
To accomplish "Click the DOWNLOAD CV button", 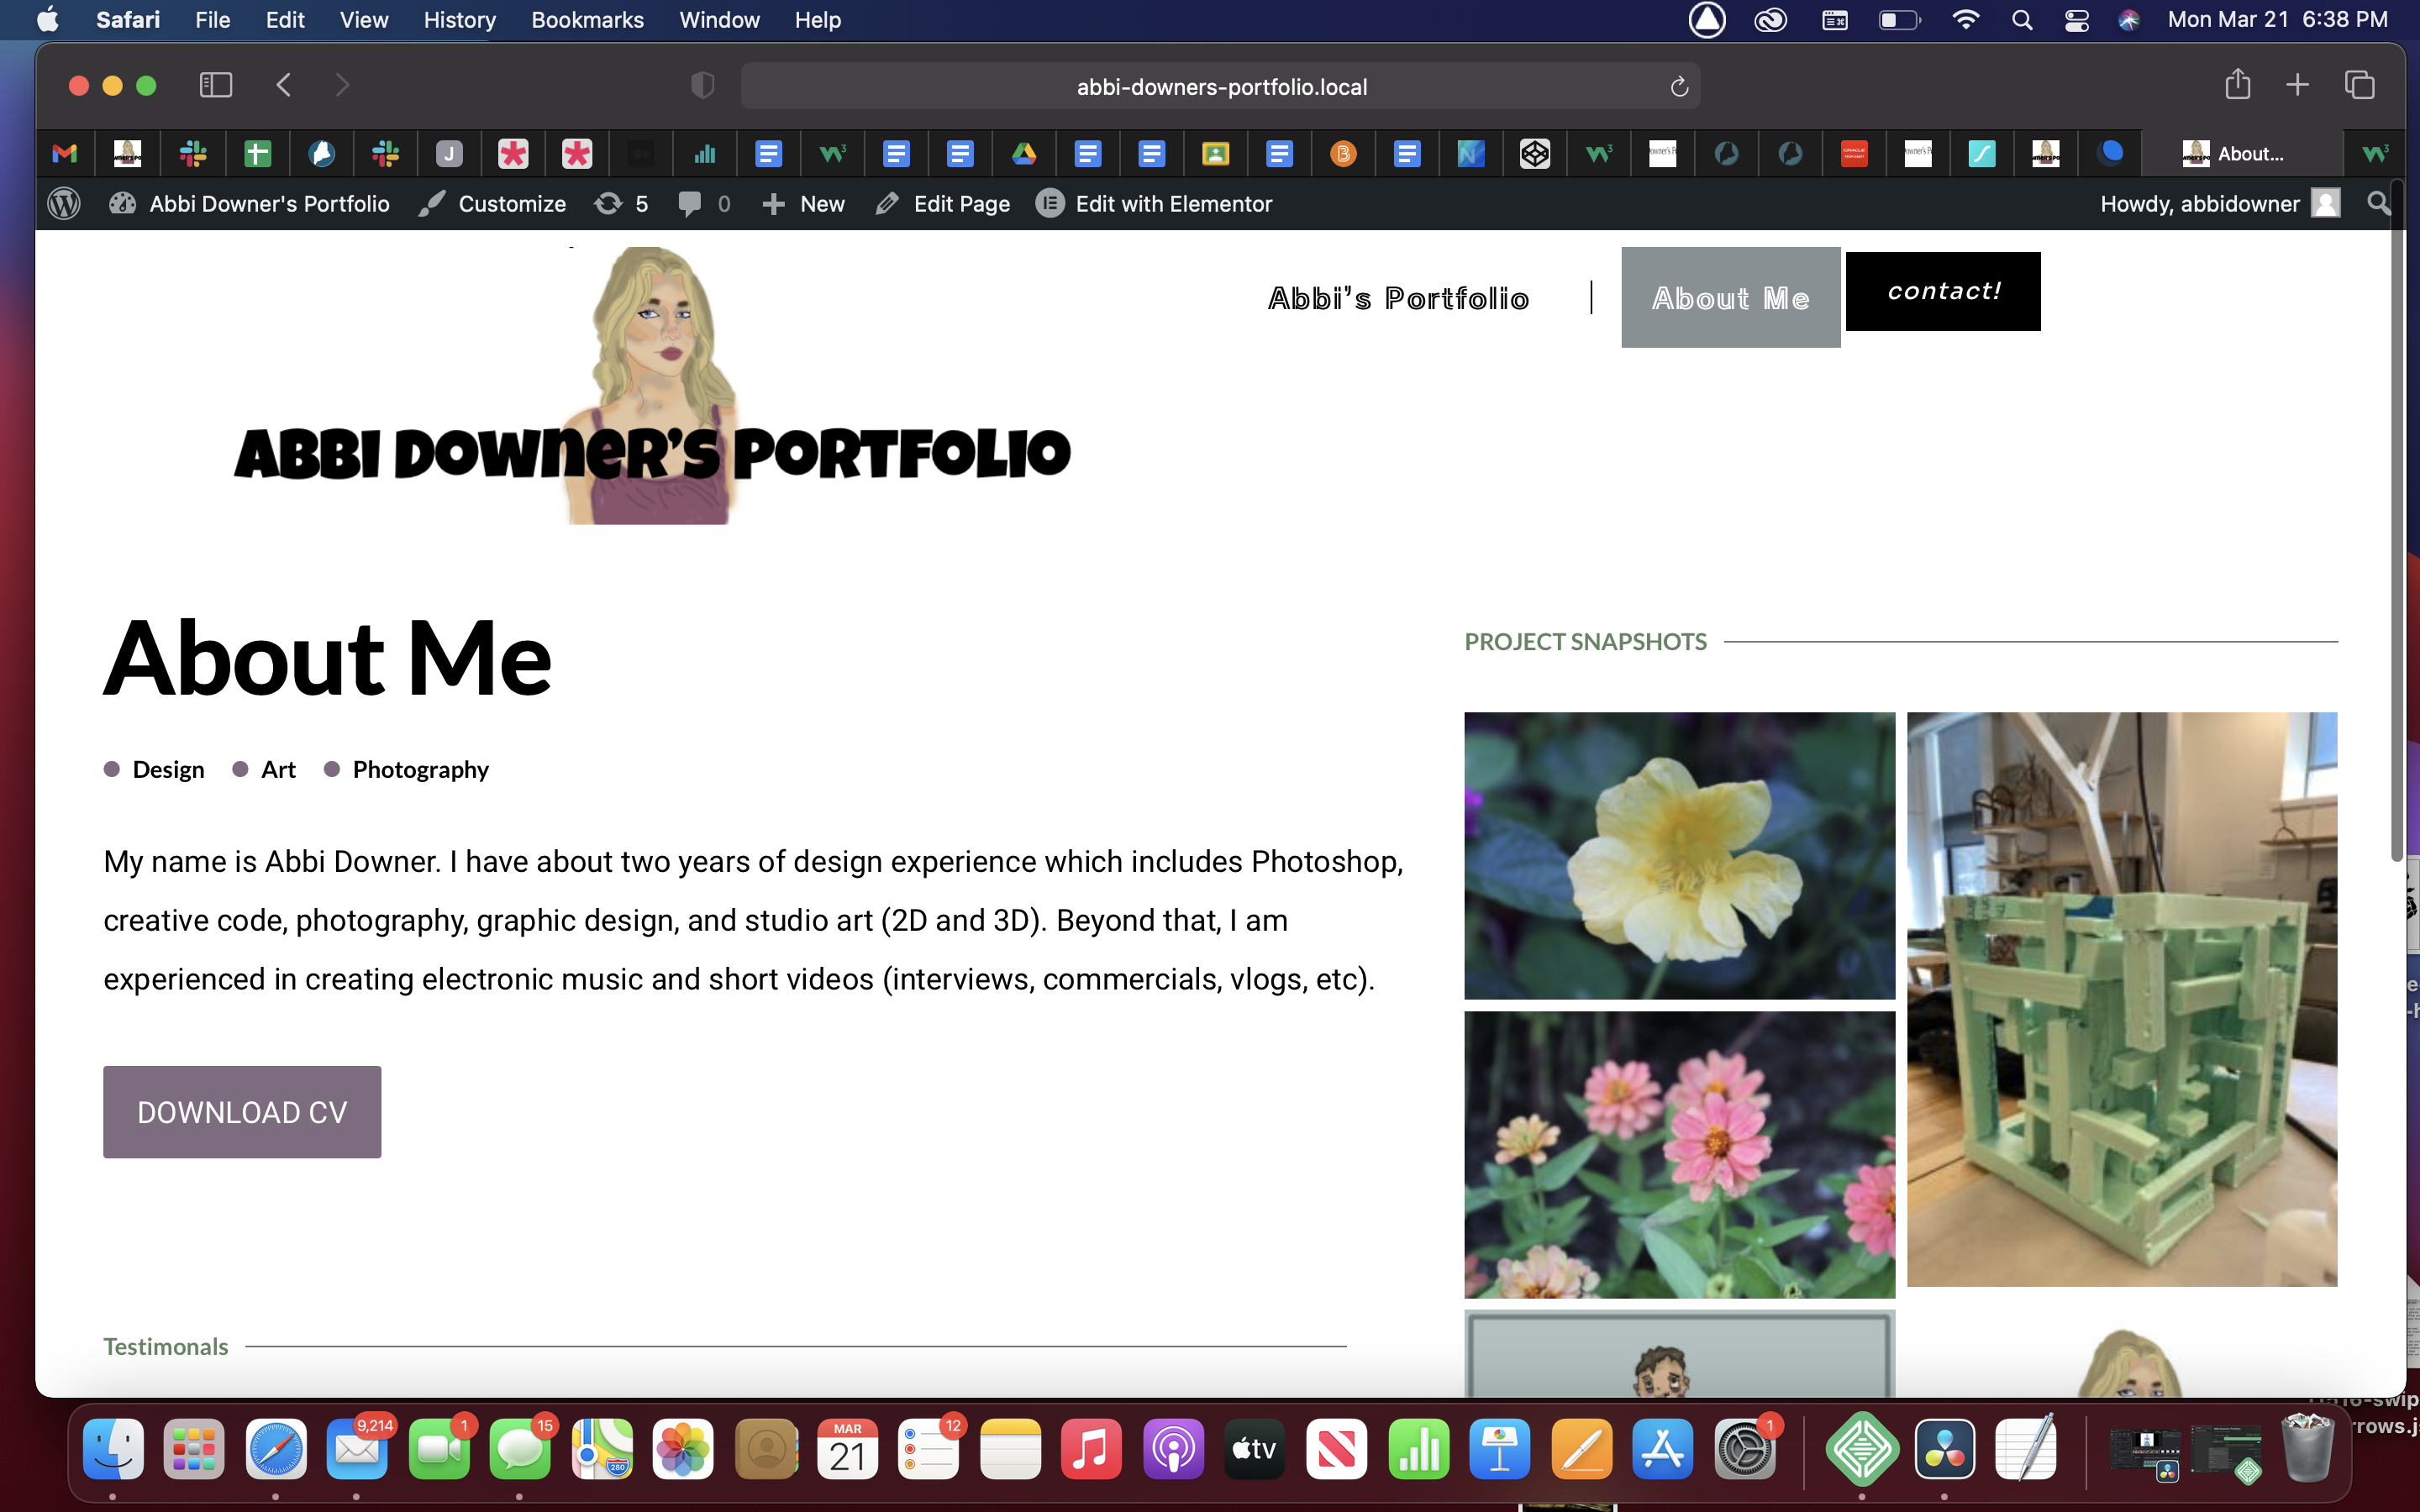I will pyautogui.click(x=242, y=1112).
